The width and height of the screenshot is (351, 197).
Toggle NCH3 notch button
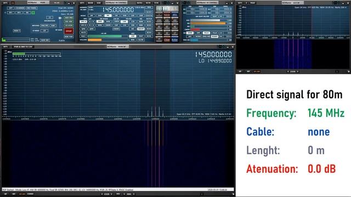click(x=149, y=29)
